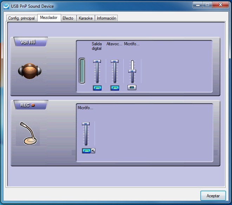Click the Vol panel header label
232x205 pixels.
click(31, 42)
